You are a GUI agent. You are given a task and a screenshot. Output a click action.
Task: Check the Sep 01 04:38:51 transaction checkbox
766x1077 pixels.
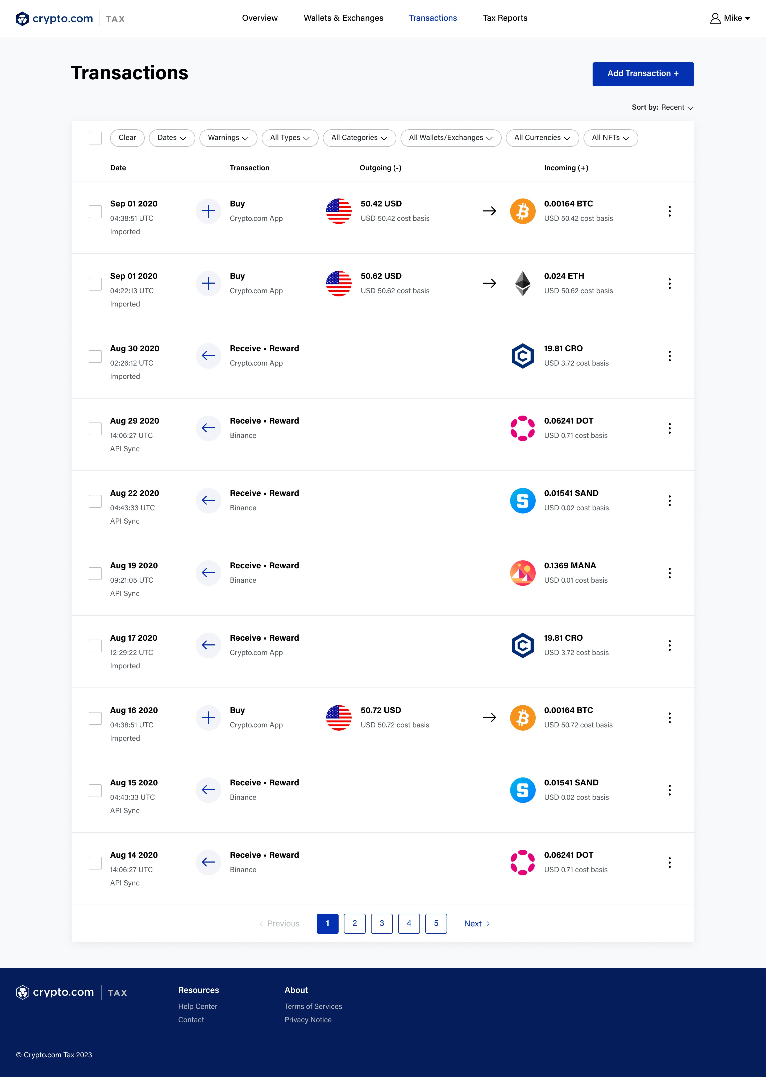tap(95, 211)
